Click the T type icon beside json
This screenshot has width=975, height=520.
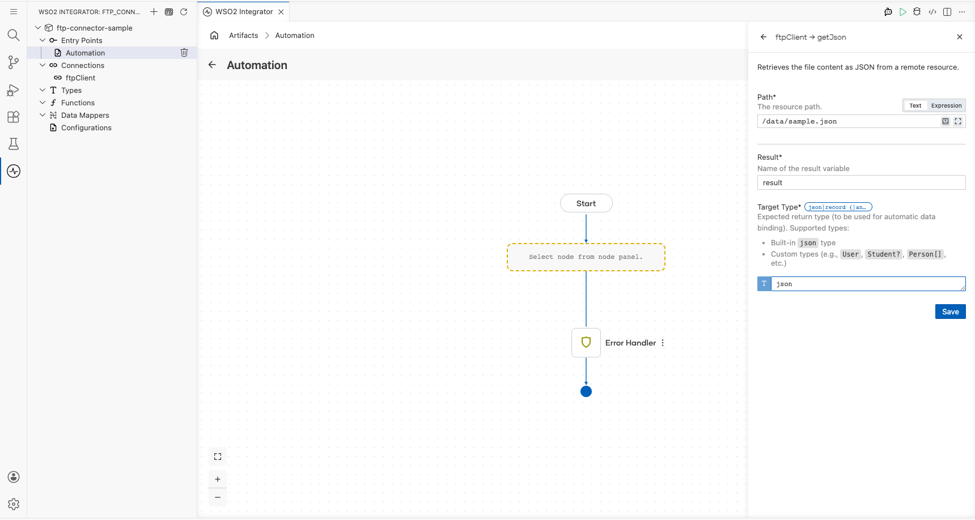(x=764, y=284)
